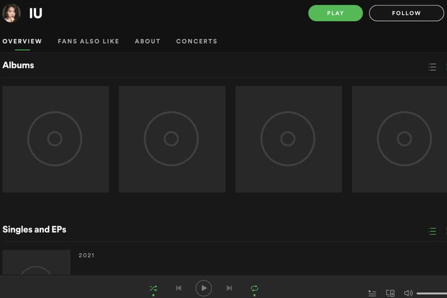The height and width of the screenshot is (298, 447).
Task: Toggle shuffle in the playback bar
Action: (x=153, y=288)
